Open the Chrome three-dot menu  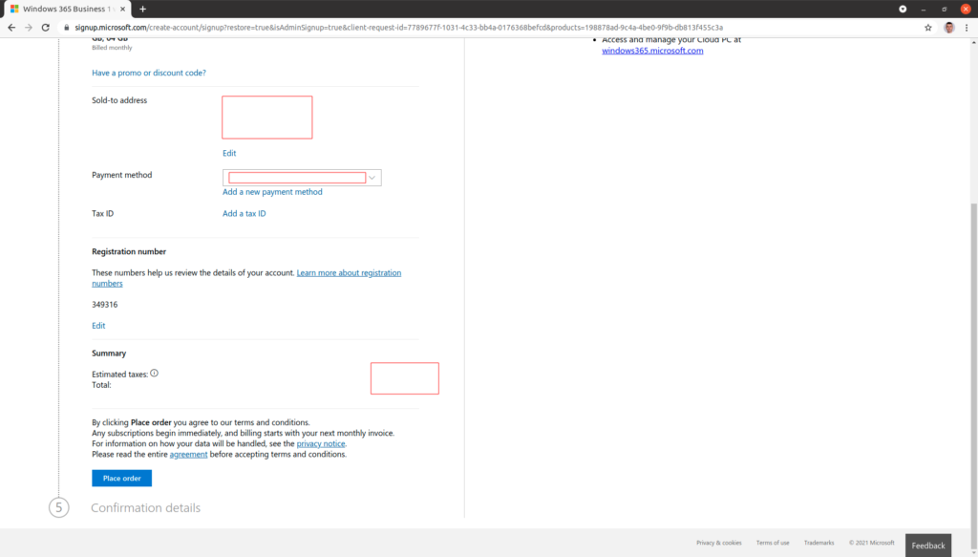point(967,28)
